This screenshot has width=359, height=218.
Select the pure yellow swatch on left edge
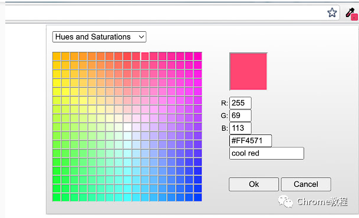[x=57, y=91]
